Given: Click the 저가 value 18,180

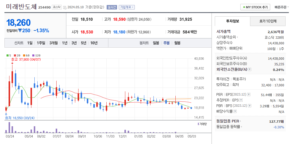Looking at the screenshot, I should [119, 32].
